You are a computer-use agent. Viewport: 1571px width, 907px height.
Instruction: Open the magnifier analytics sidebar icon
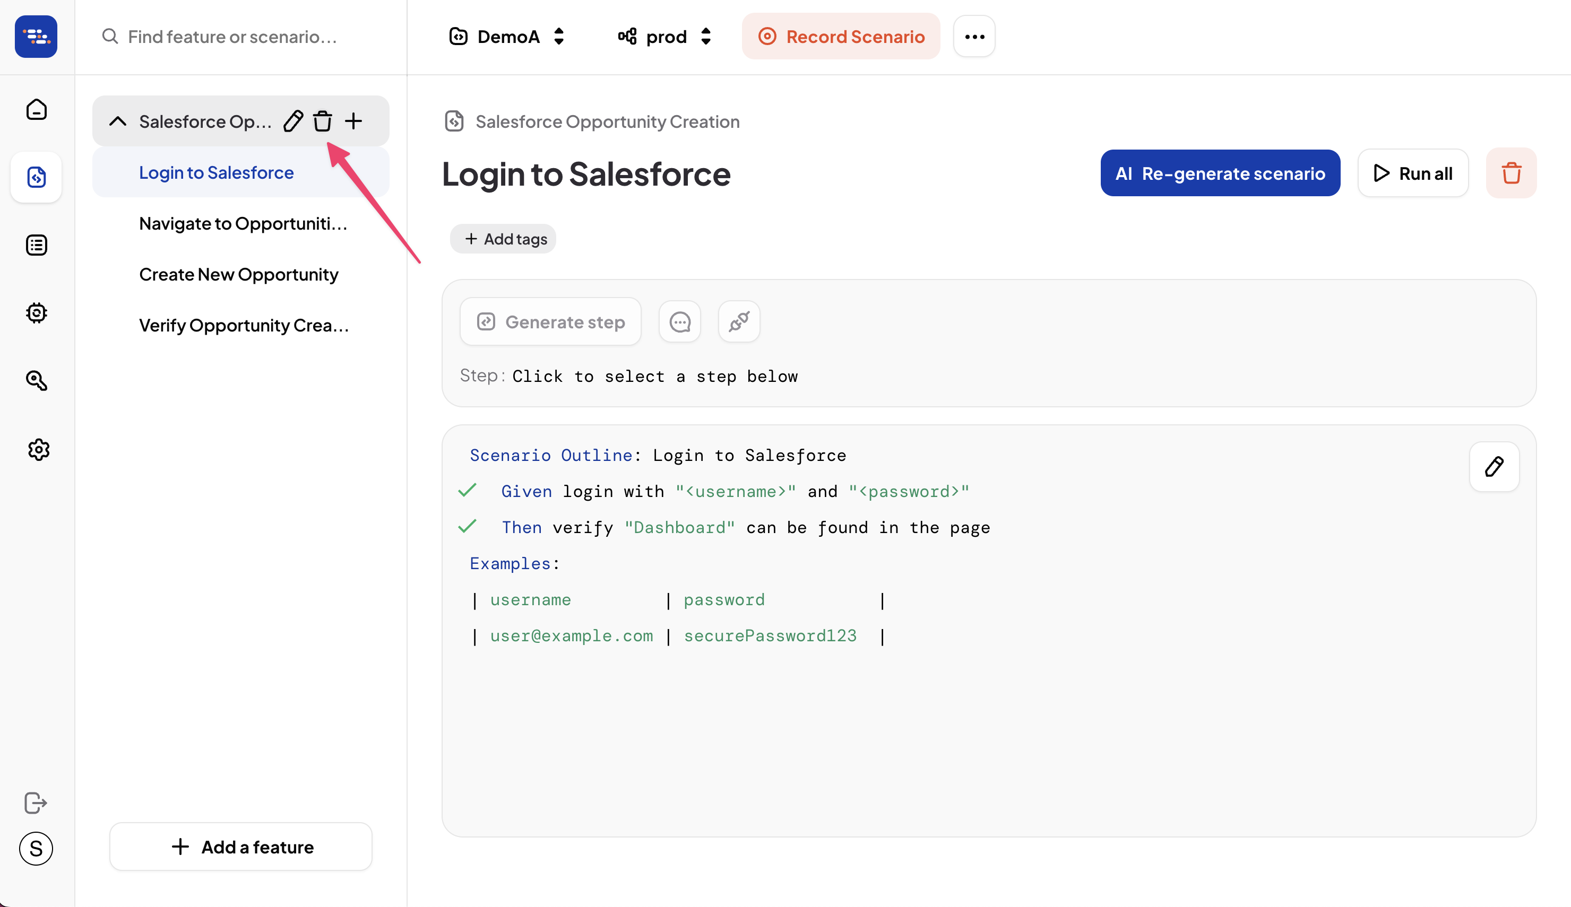click(x=37, y=381)
